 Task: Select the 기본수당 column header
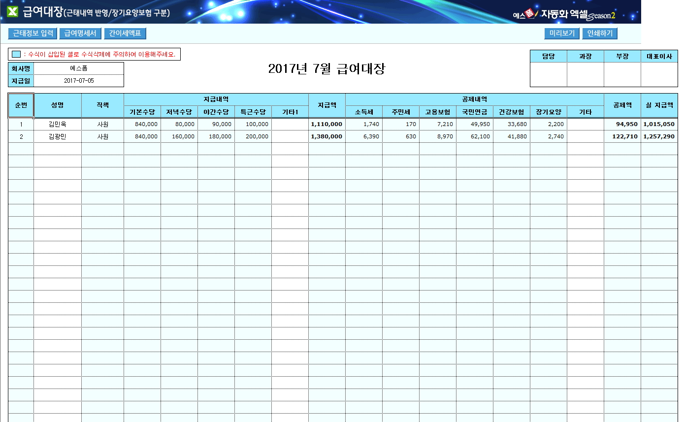click(x=142, y=112)
